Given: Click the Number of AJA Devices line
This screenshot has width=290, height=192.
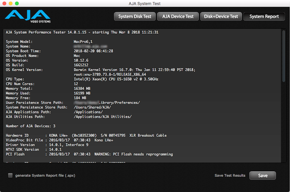Looking at the screenshot, I should (x=31, y=126).
